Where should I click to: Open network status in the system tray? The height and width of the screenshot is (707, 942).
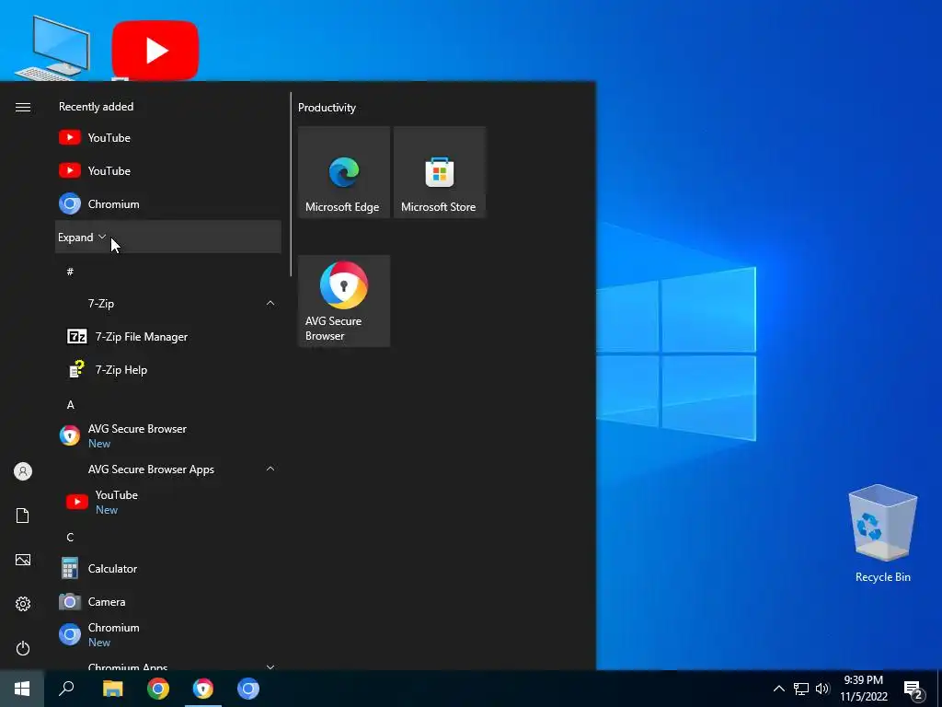(801, 689)
